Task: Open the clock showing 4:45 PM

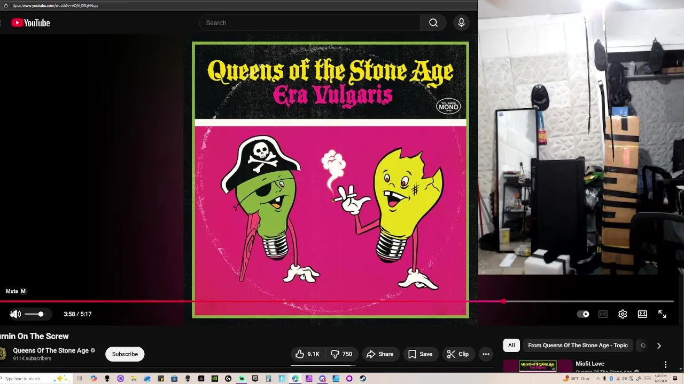Action: click(x=660, y=379)
